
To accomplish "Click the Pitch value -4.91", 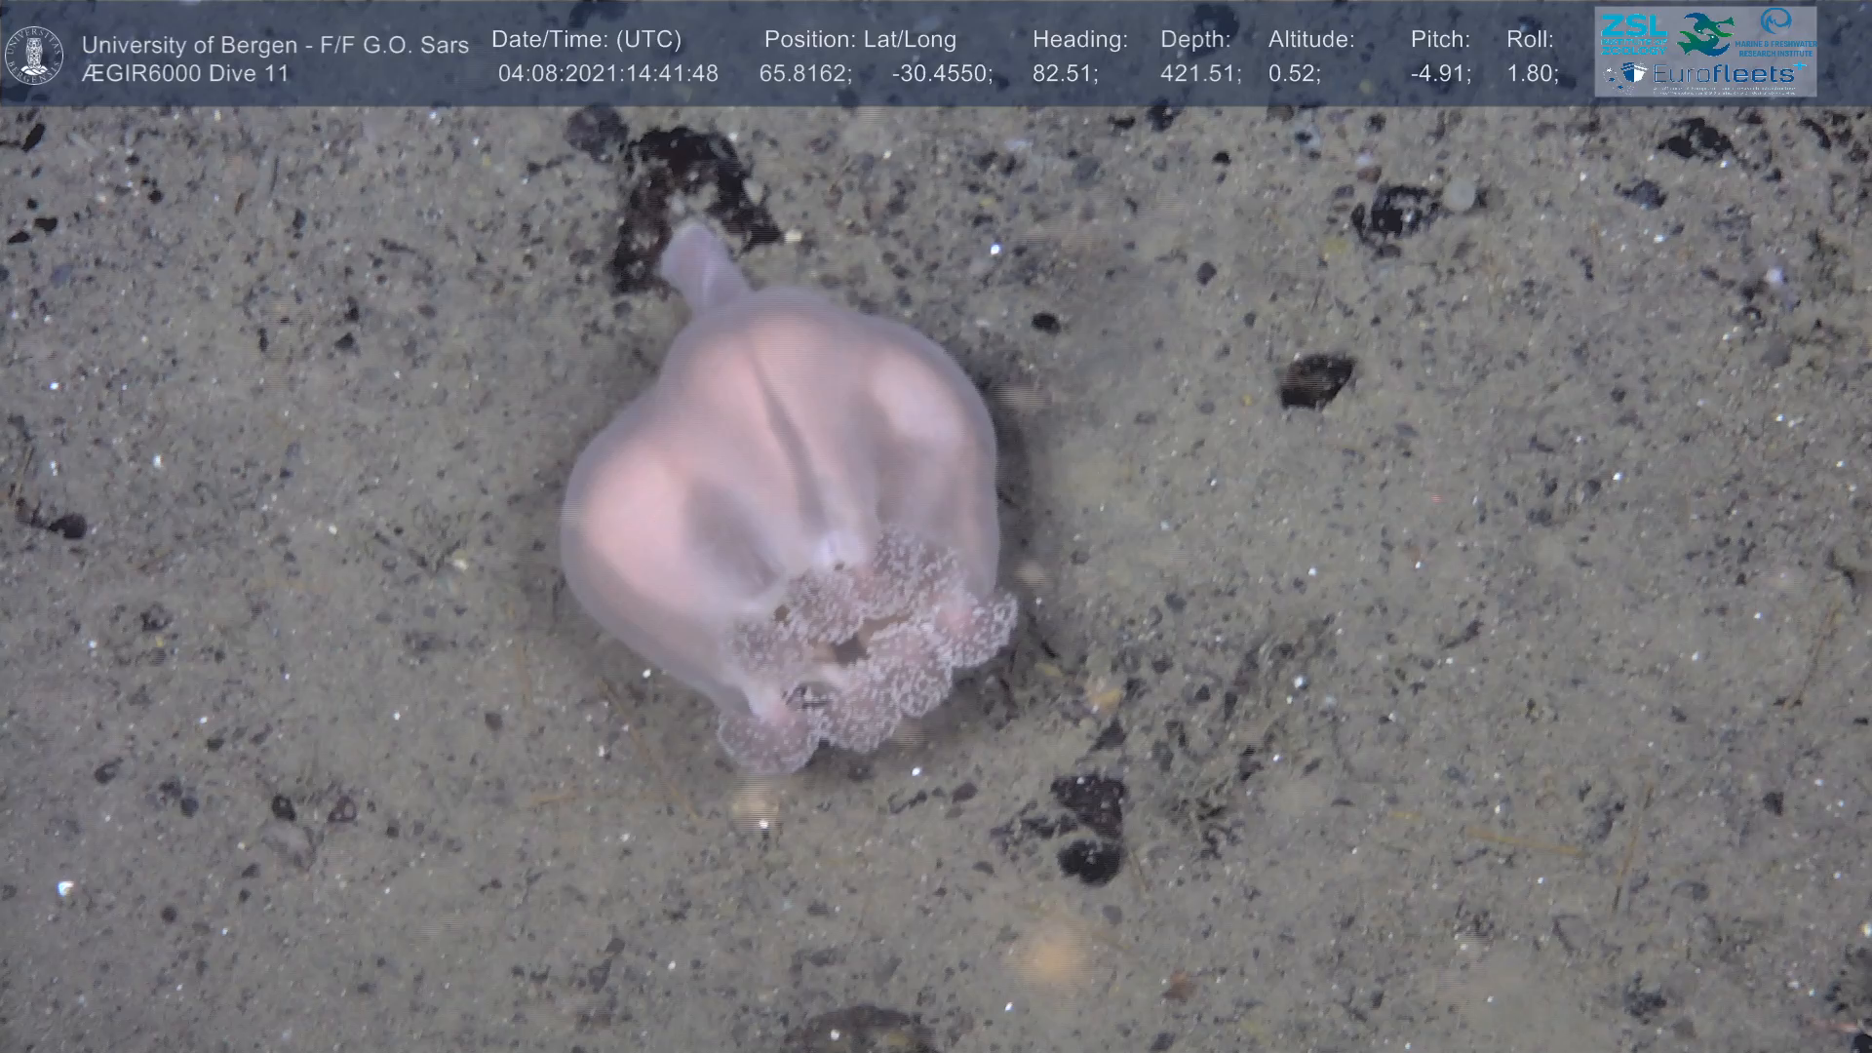I will [1439, 74].
